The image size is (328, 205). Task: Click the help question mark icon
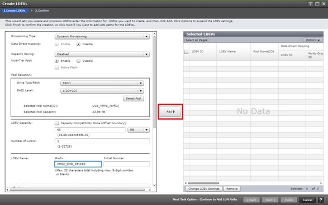[x=321, y=200]
